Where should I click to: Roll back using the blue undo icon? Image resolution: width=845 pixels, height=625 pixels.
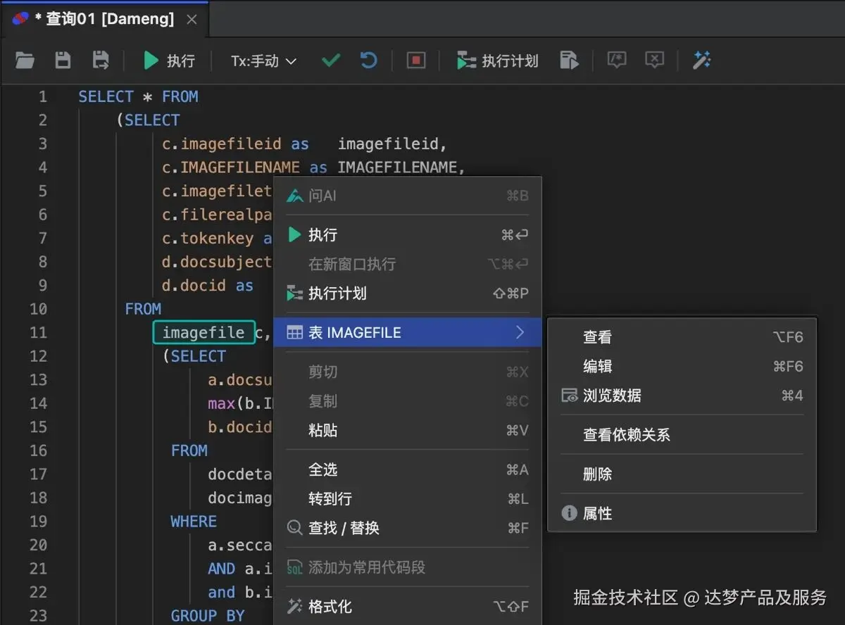click(368, 61)
